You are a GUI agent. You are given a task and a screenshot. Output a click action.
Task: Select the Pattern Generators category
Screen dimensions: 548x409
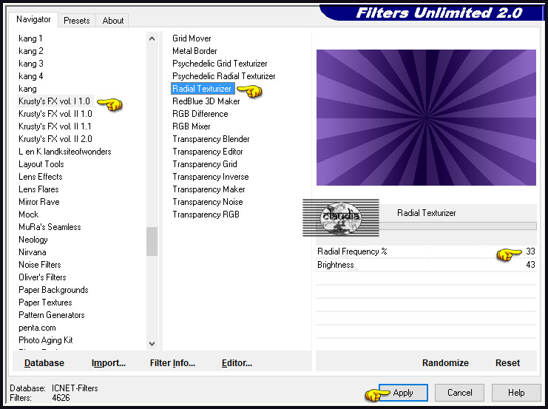pyautogui.click(x=52, y=315)
